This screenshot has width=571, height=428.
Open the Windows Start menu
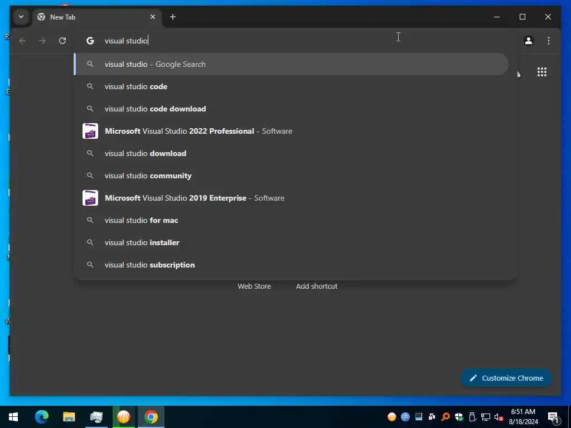(x=13, y=417)
